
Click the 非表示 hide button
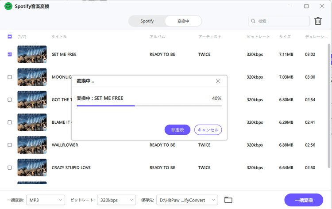click(x=178, y=130)
